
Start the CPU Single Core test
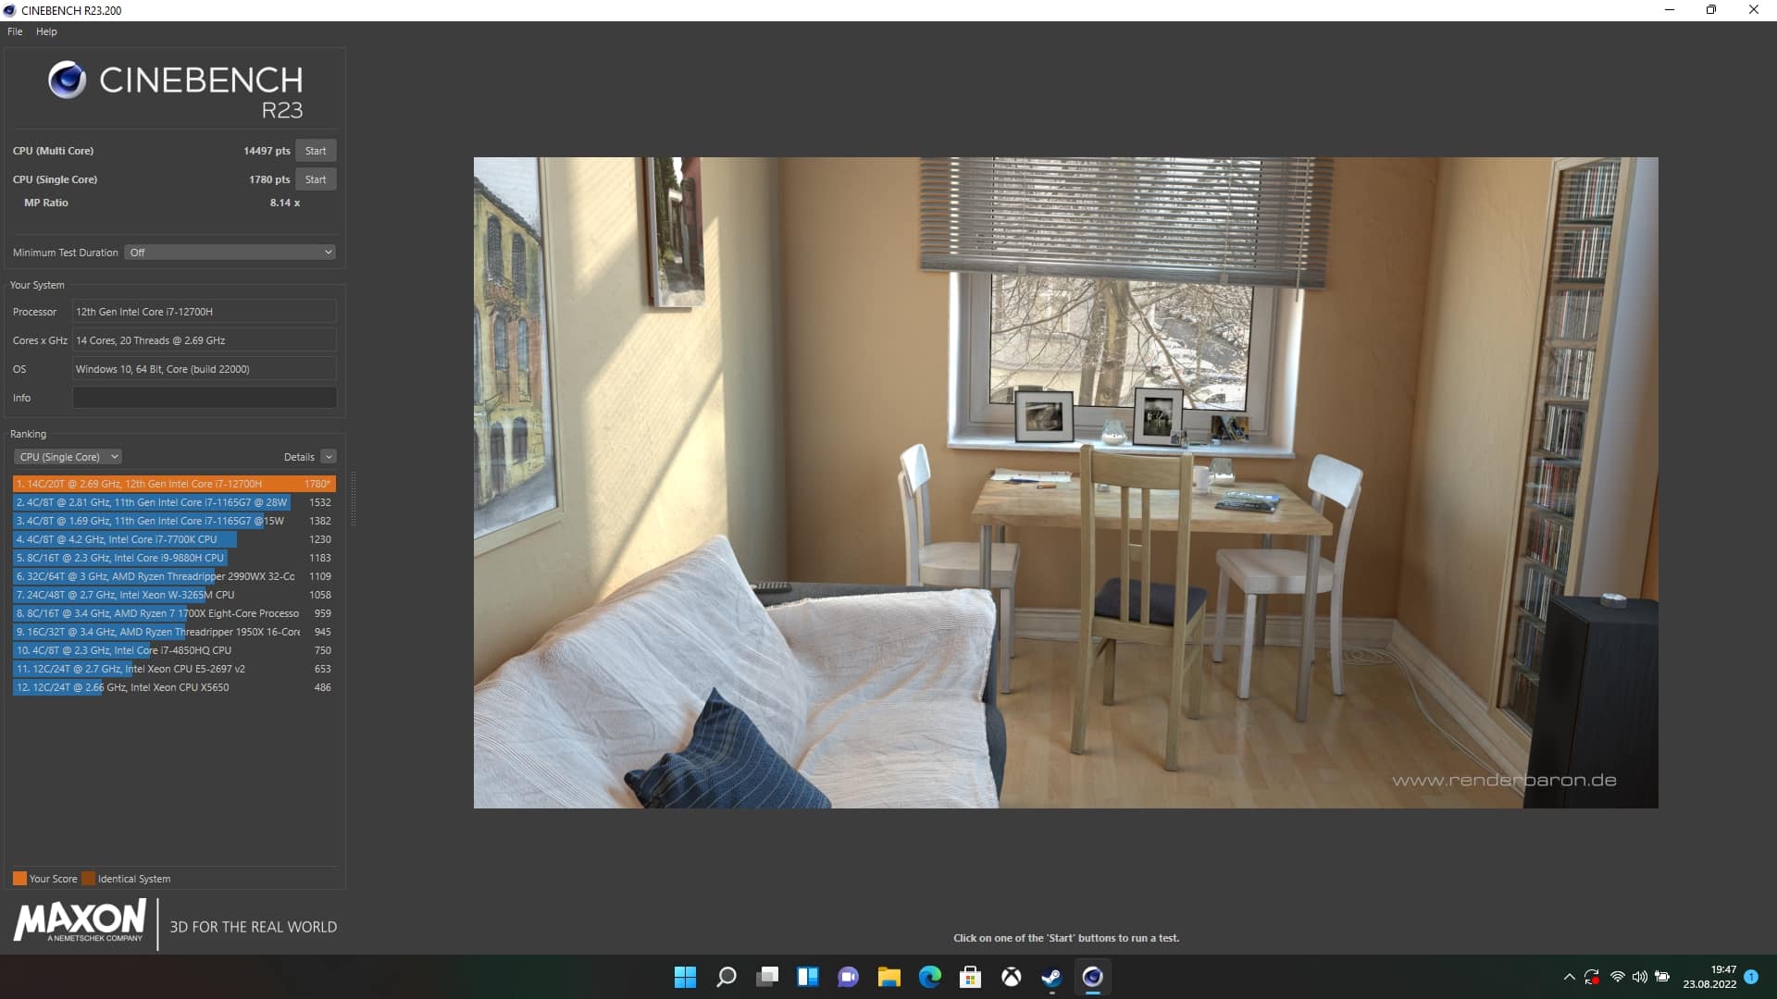pos(316,179)
